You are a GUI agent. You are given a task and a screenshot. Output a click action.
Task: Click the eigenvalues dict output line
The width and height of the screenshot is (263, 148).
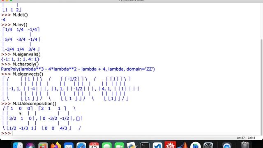(x=20, y=59)
